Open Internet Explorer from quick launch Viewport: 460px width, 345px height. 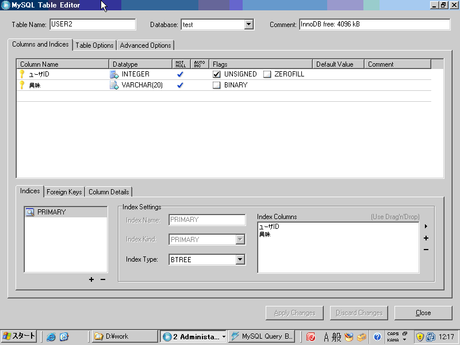pos(51,336)
